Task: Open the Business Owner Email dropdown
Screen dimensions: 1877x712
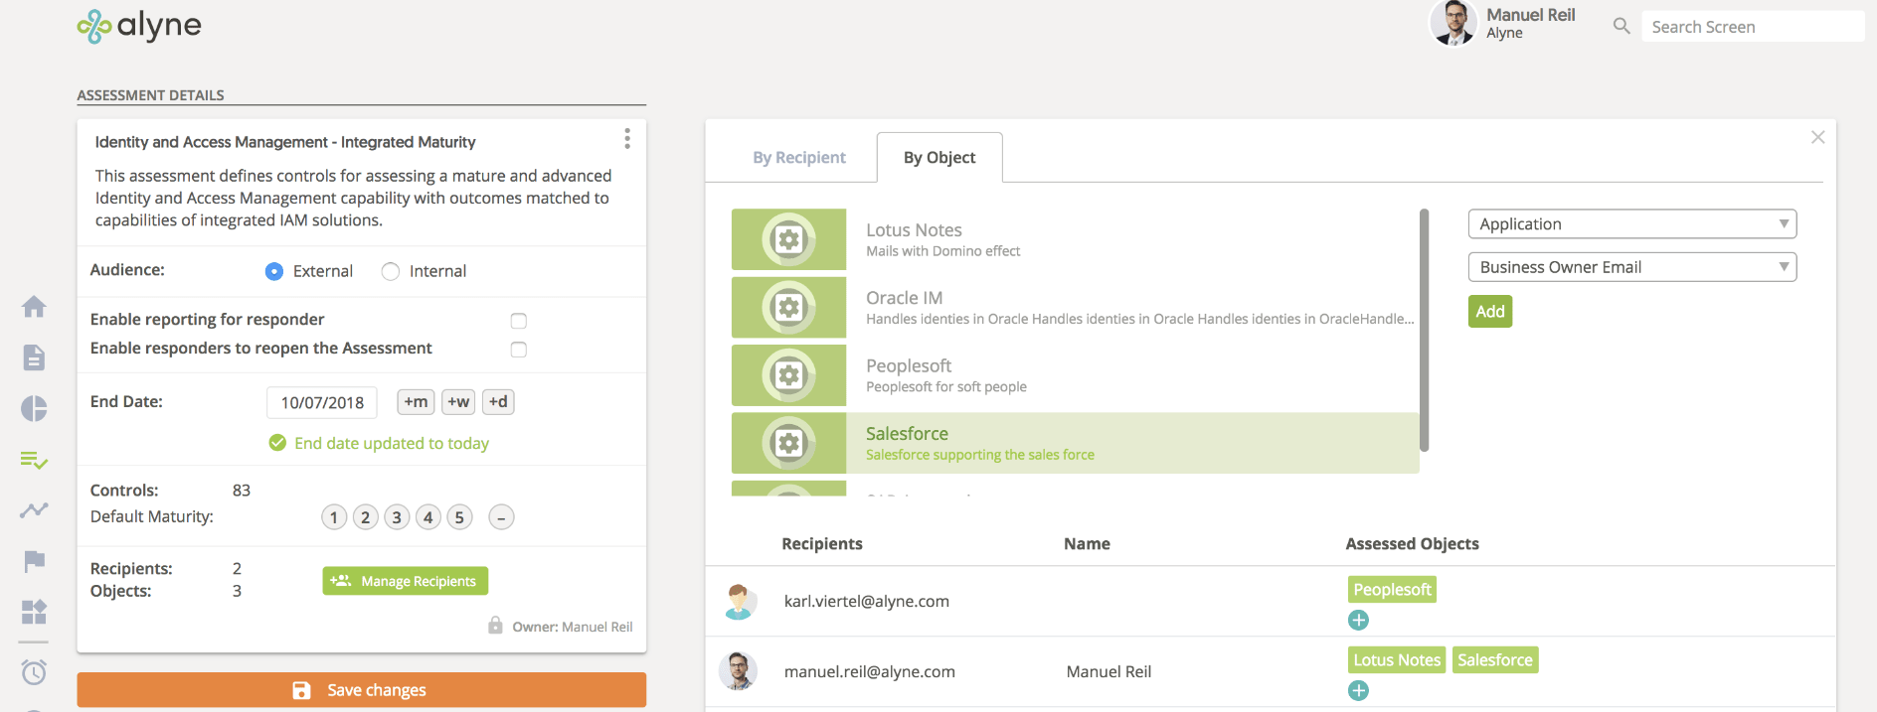Action: coord(1632,267)
